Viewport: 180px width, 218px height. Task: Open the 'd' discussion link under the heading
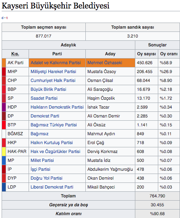click(x=2, y=18)
